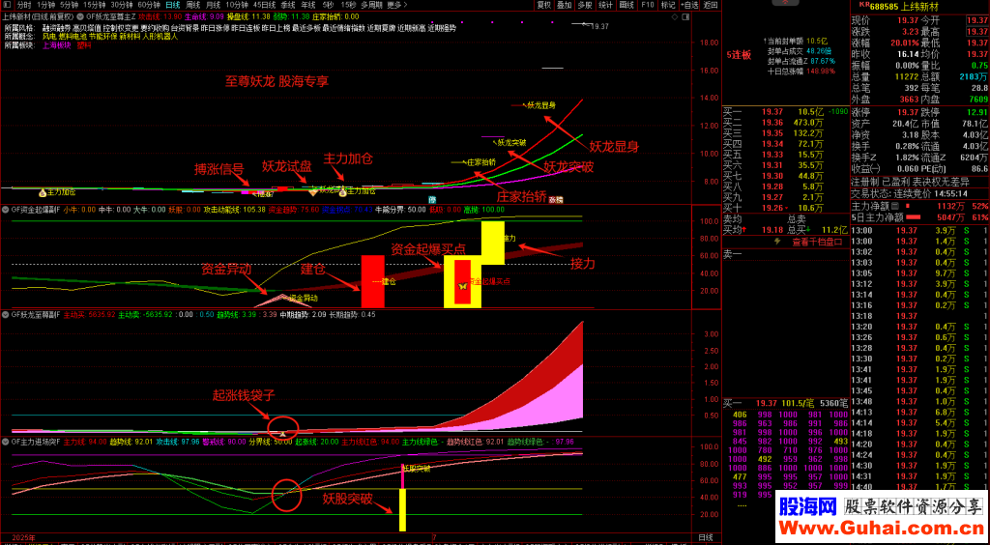Select the 45日线 period tab
The height and width of the screenshot is (545, 990).
265,5
